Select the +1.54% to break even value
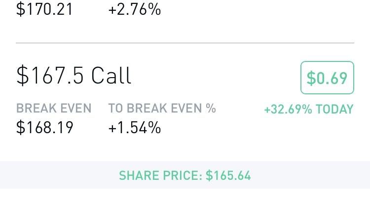The image size is (370, 199). click(135, 127)
